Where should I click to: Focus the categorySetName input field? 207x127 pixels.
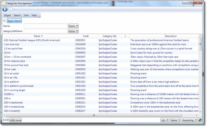(x=45, y=31)
